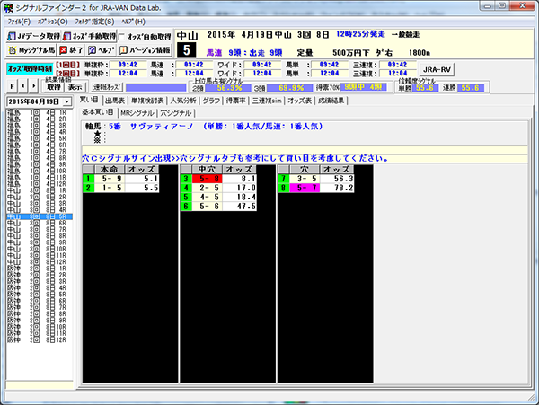Screen dimensions: 539x405
Task: Click the 終了 exit button
Action: tap(72, 50)
